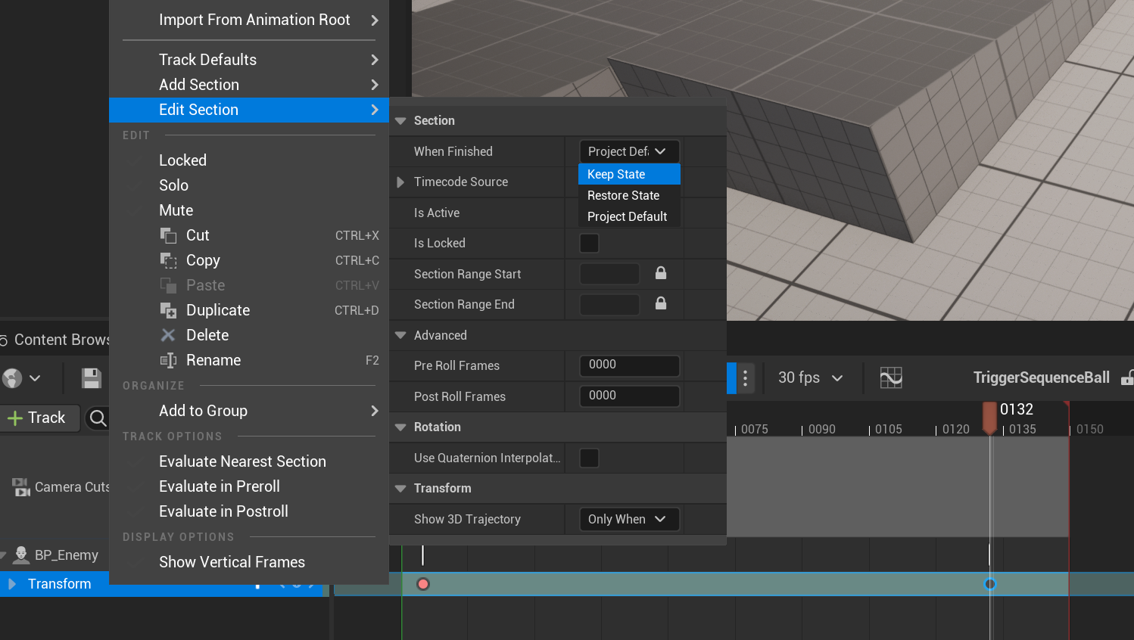Enable Use Quaternion Interpolation checkbox
The width and height of the screenshot is (1134, 640).
click(589, 458)
